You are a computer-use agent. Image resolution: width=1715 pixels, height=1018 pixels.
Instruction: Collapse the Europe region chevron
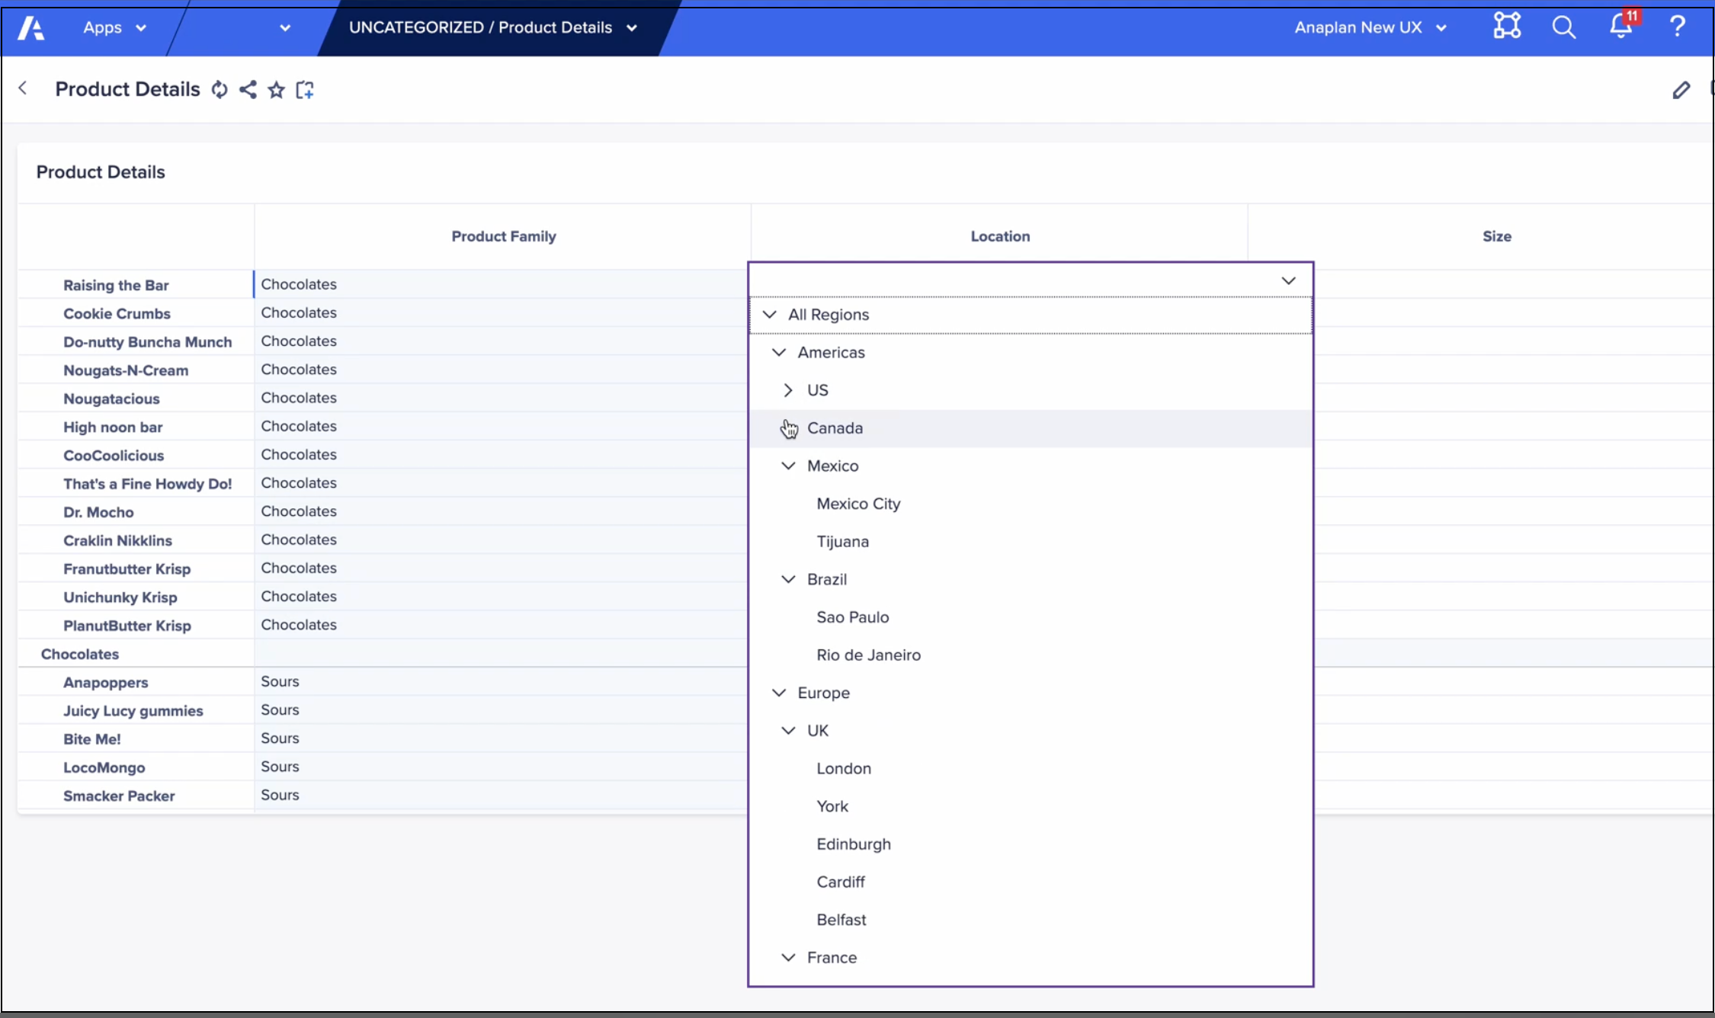[779, 693]
